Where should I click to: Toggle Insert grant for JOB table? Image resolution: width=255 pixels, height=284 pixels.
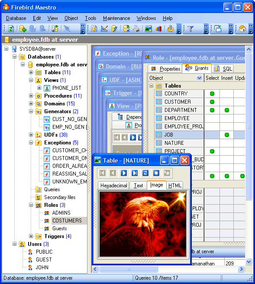(x=227, y=135)
